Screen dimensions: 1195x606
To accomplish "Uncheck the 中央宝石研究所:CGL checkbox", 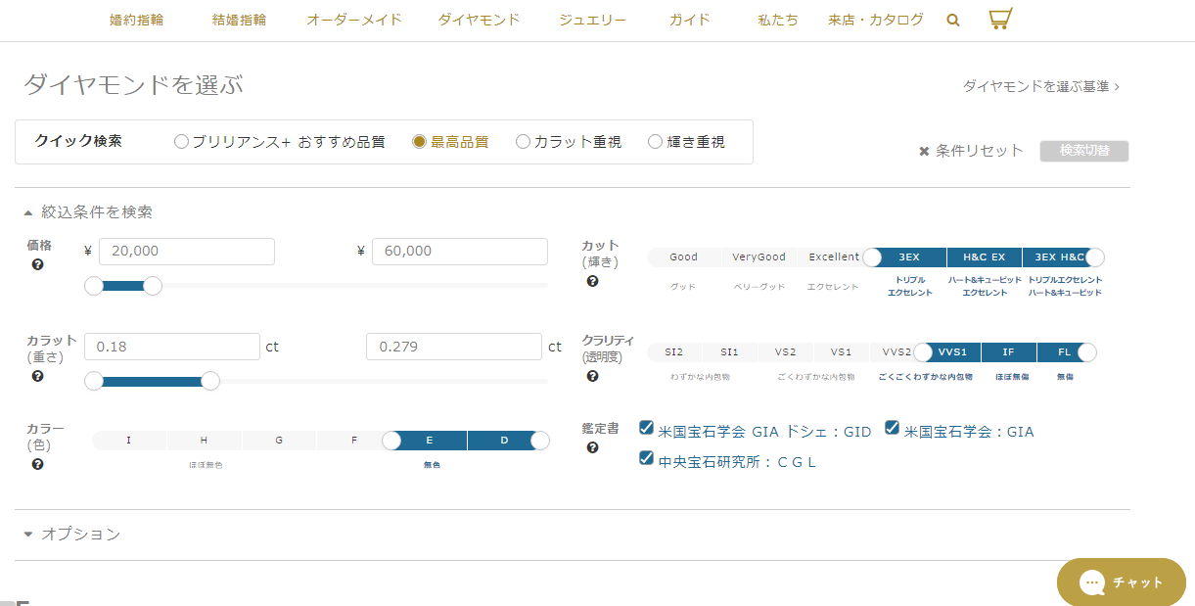I will click(x=646, y=458).
